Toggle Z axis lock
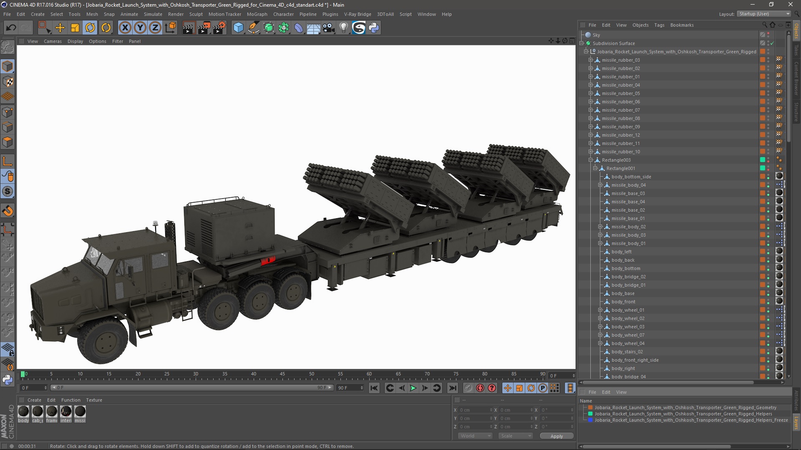Image resolution: width=801 pixels, height=450 pixels. coord(155,28)
